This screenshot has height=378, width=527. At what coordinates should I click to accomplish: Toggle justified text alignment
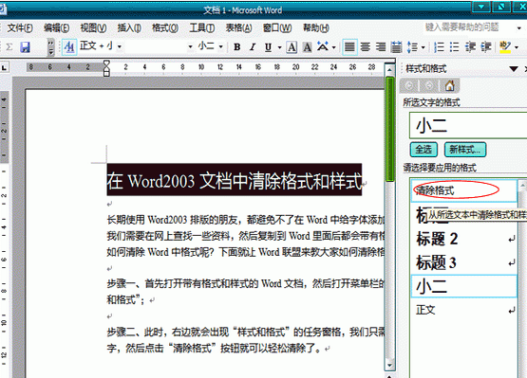(349, 47)
